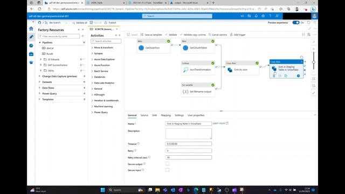Add output from the selected activity
The height and width of the screenshot is (194, 345).
coord(298,76)
